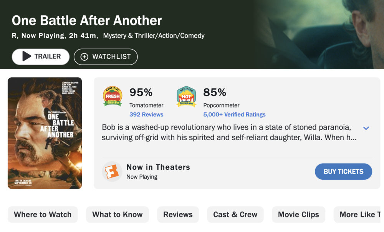Viewport: 384px width, 232px height.
Task: Click the Now in Theaters heading
Action: (x=158, y=167)
